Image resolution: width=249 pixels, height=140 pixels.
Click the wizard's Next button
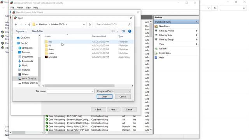[x=114, y=110]
